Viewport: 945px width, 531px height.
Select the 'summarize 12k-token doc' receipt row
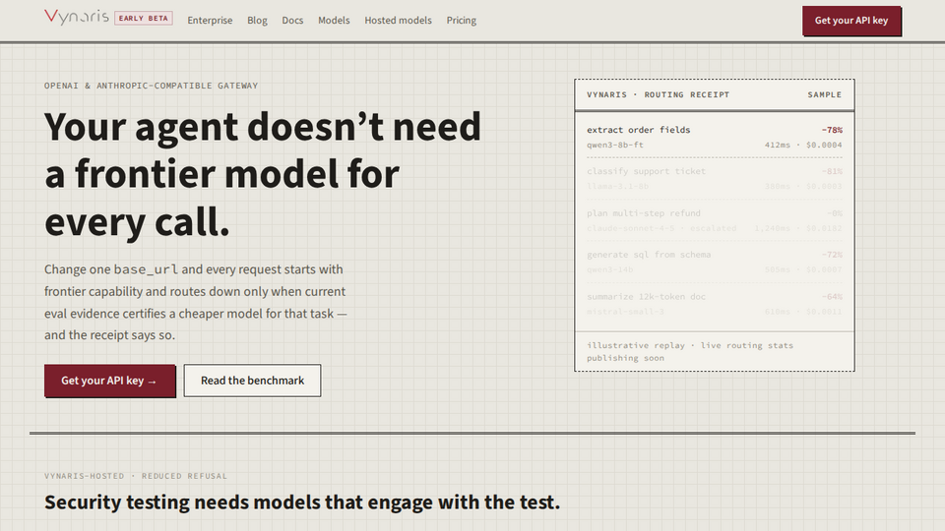pyautogui.click(x=715, y=304)
